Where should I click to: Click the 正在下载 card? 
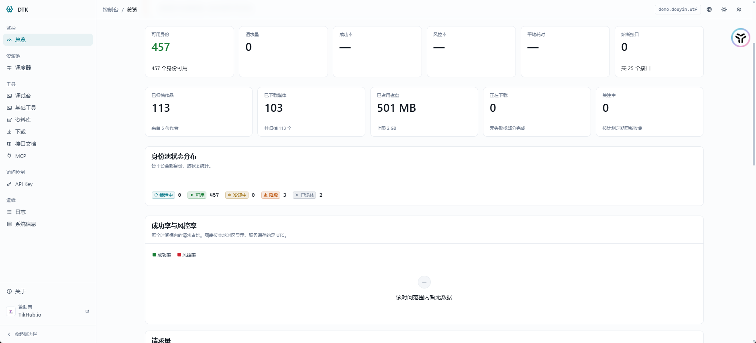coord(537,112)
